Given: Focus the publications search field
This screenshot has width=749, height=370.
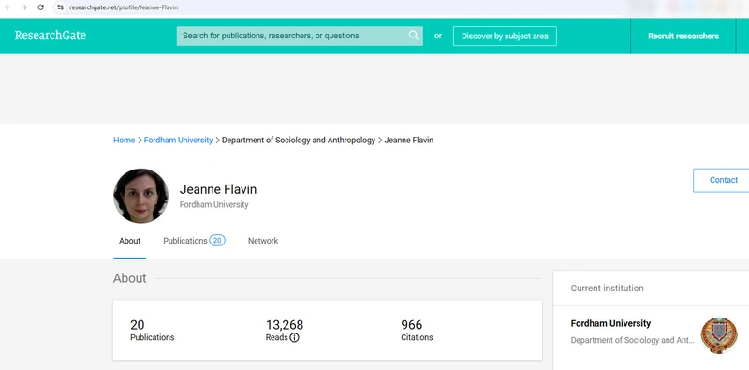Looking at the screenshot, I should pyautogui.click(x=300, y=36).
